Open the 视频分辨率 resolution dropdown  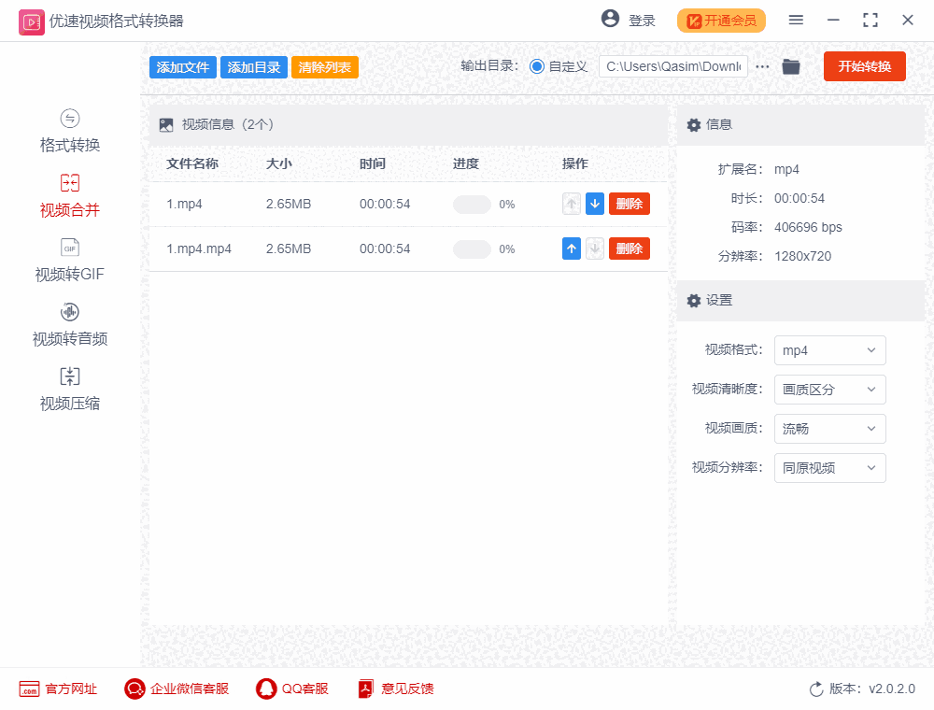[x=829, y=468]
